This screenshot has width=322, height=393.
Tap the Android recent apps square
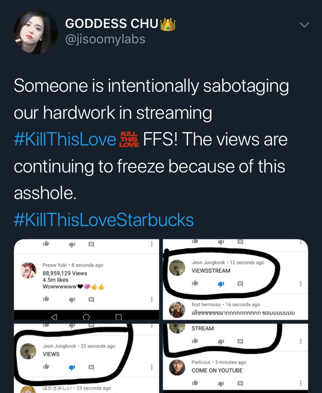point(119,317)
